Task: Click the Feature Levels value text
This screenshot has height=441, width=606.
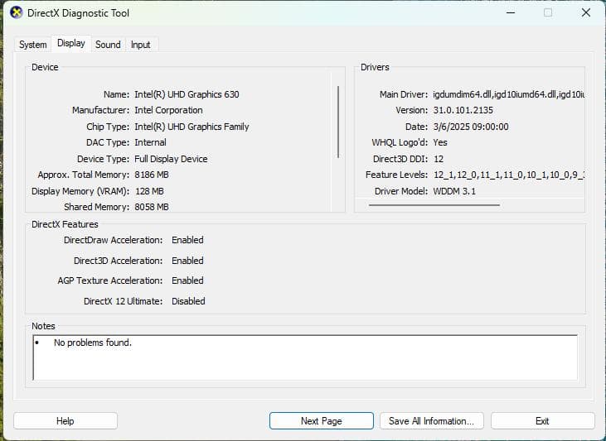Action: click(x=508, y=175)
